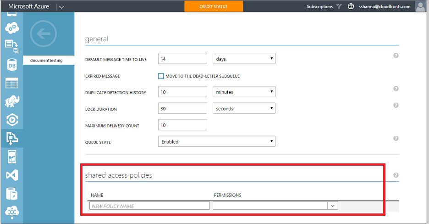
Task: Click the globe language icon
Action: [x=351, y=6]
